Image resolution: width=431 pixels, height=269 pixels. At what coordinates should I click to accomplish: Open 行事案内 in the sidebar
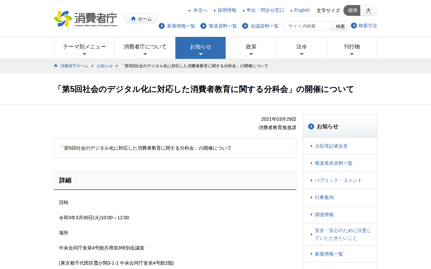click(x=324, y=198)
